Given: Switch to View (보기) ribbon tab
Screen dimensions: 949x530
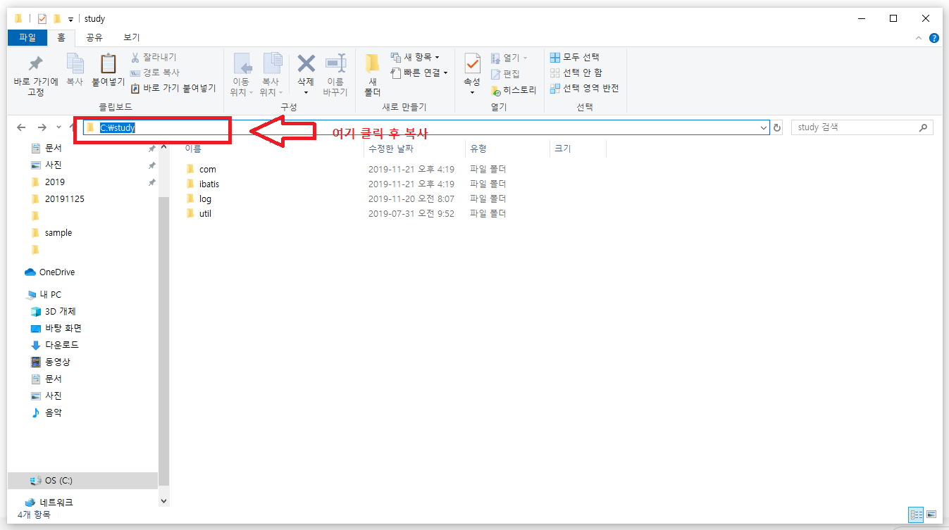Looking at the screenshot, I should (x=132, y=37).
